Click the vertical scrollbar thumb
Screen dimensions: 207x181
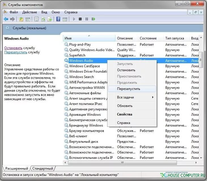coord(201,60)
